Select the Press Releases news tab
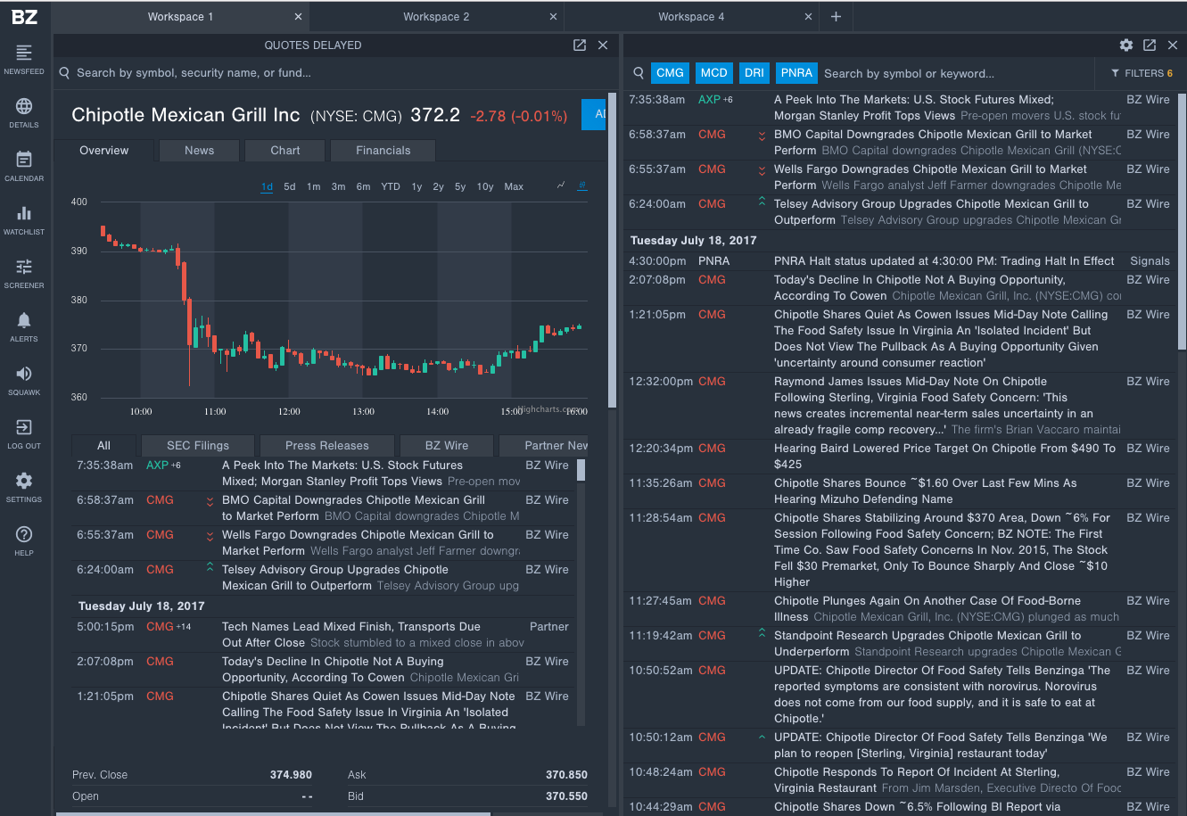Image resolution: width=1187 pixels, height=816 pixels. point(327,446)
